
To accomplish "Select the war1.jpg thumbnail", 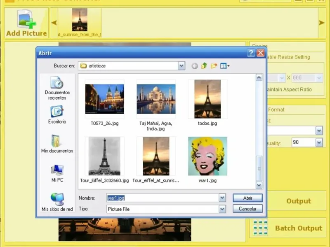I will 207,156.
